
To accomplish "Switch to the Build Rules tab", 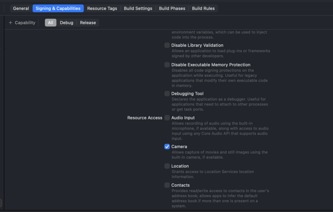I will (203, 8).
